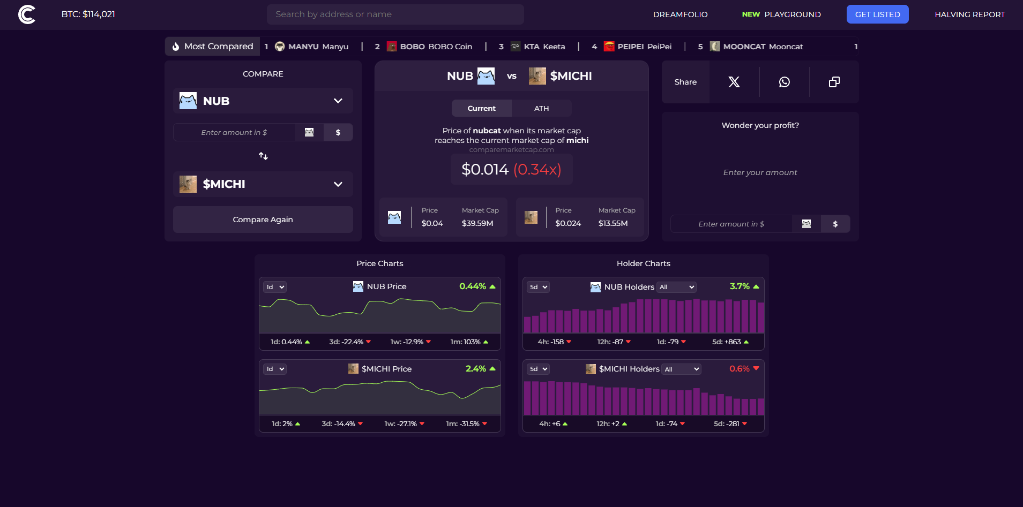The width and height of the screenshot is (1023, 507).
Task: Copy the comparison share link
Action: [x=834, y=82]
